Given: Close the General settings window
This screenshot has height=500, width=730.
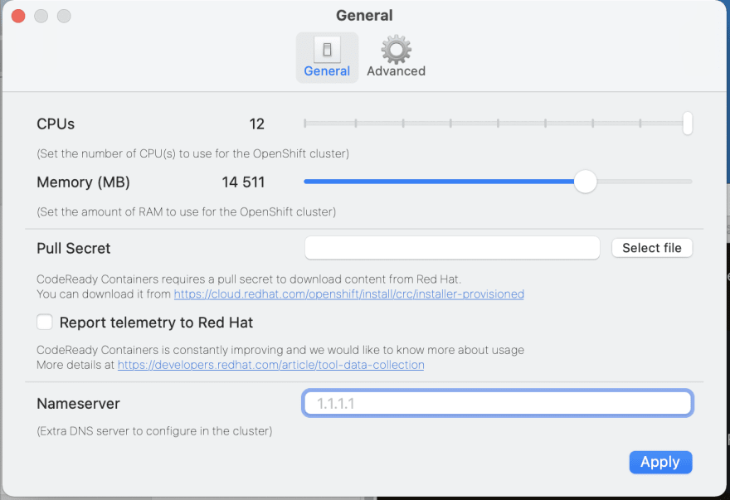Looking at the screenshot, I should (18, 16).
